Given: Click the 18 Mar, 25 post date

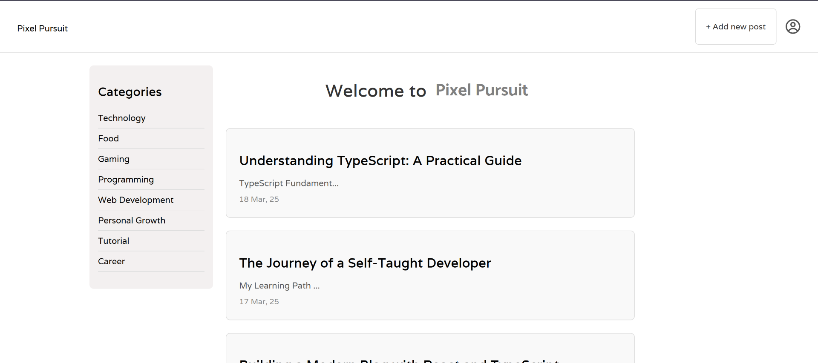Looking at the screenshot, I should pos(259,199).
